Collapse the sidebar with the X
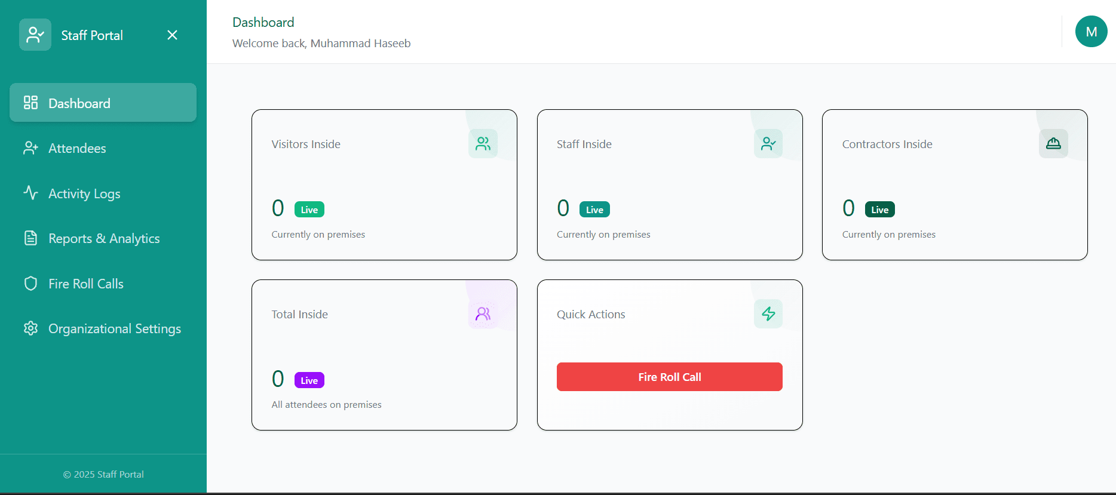 (x=172, y=35)
